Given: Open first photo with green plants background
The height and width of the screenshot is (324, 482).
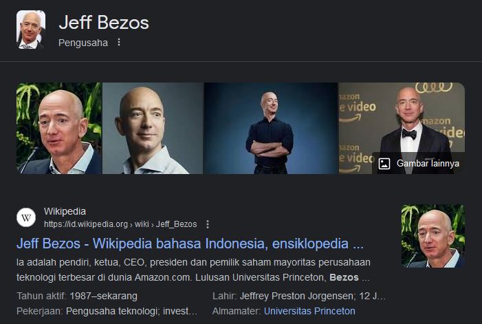Looking at the screenshot, I should pyautogui.click(x=59, y=128).
